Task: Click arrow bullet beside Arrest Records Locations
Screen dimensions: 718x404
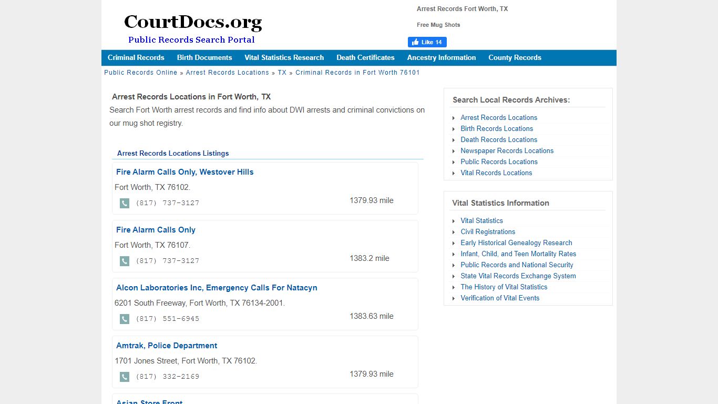Action: (x=454, y=118)
